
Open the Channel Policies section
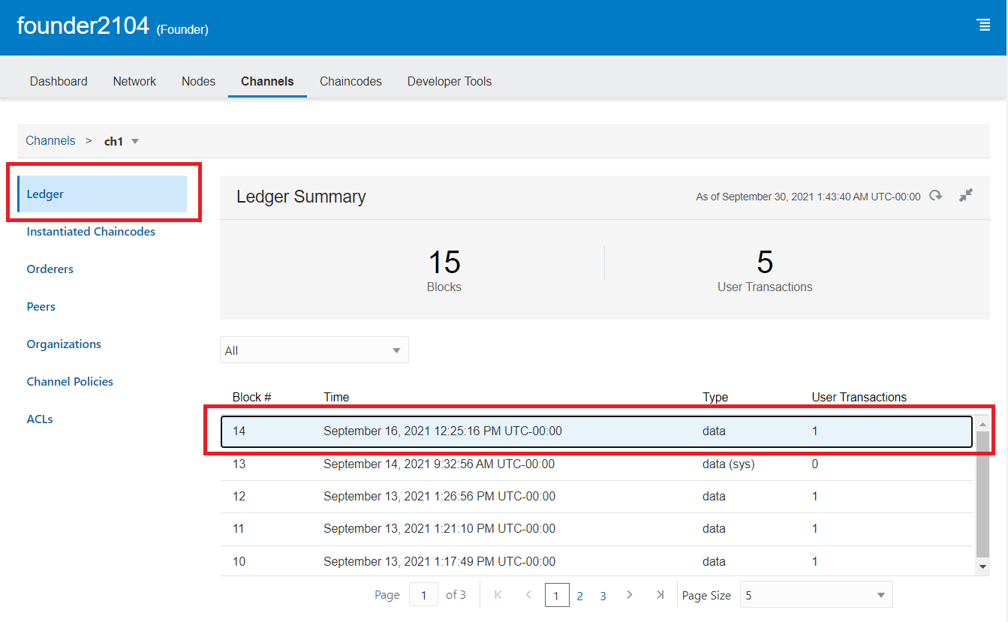coord(70,382)
